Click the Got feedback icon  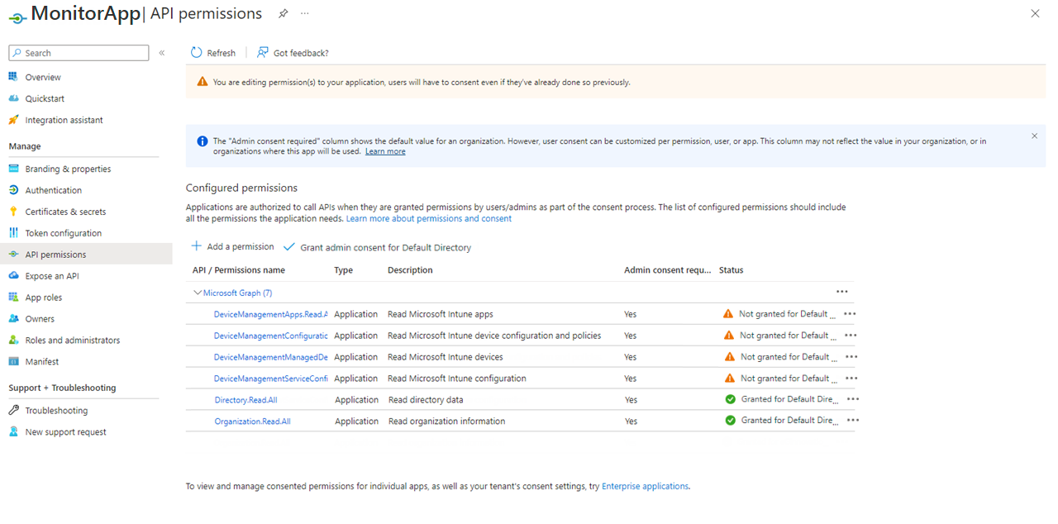coord(263,53)
